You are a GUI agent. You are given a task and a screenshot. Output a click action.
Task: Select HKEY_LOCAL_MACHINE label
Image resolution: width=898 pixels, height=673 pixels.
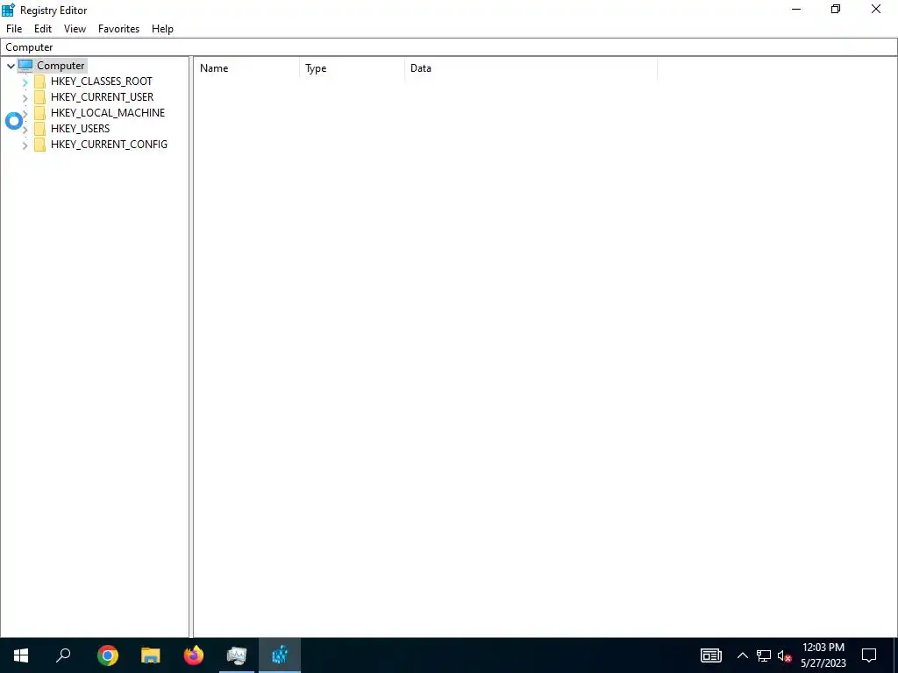pos(108,113)
